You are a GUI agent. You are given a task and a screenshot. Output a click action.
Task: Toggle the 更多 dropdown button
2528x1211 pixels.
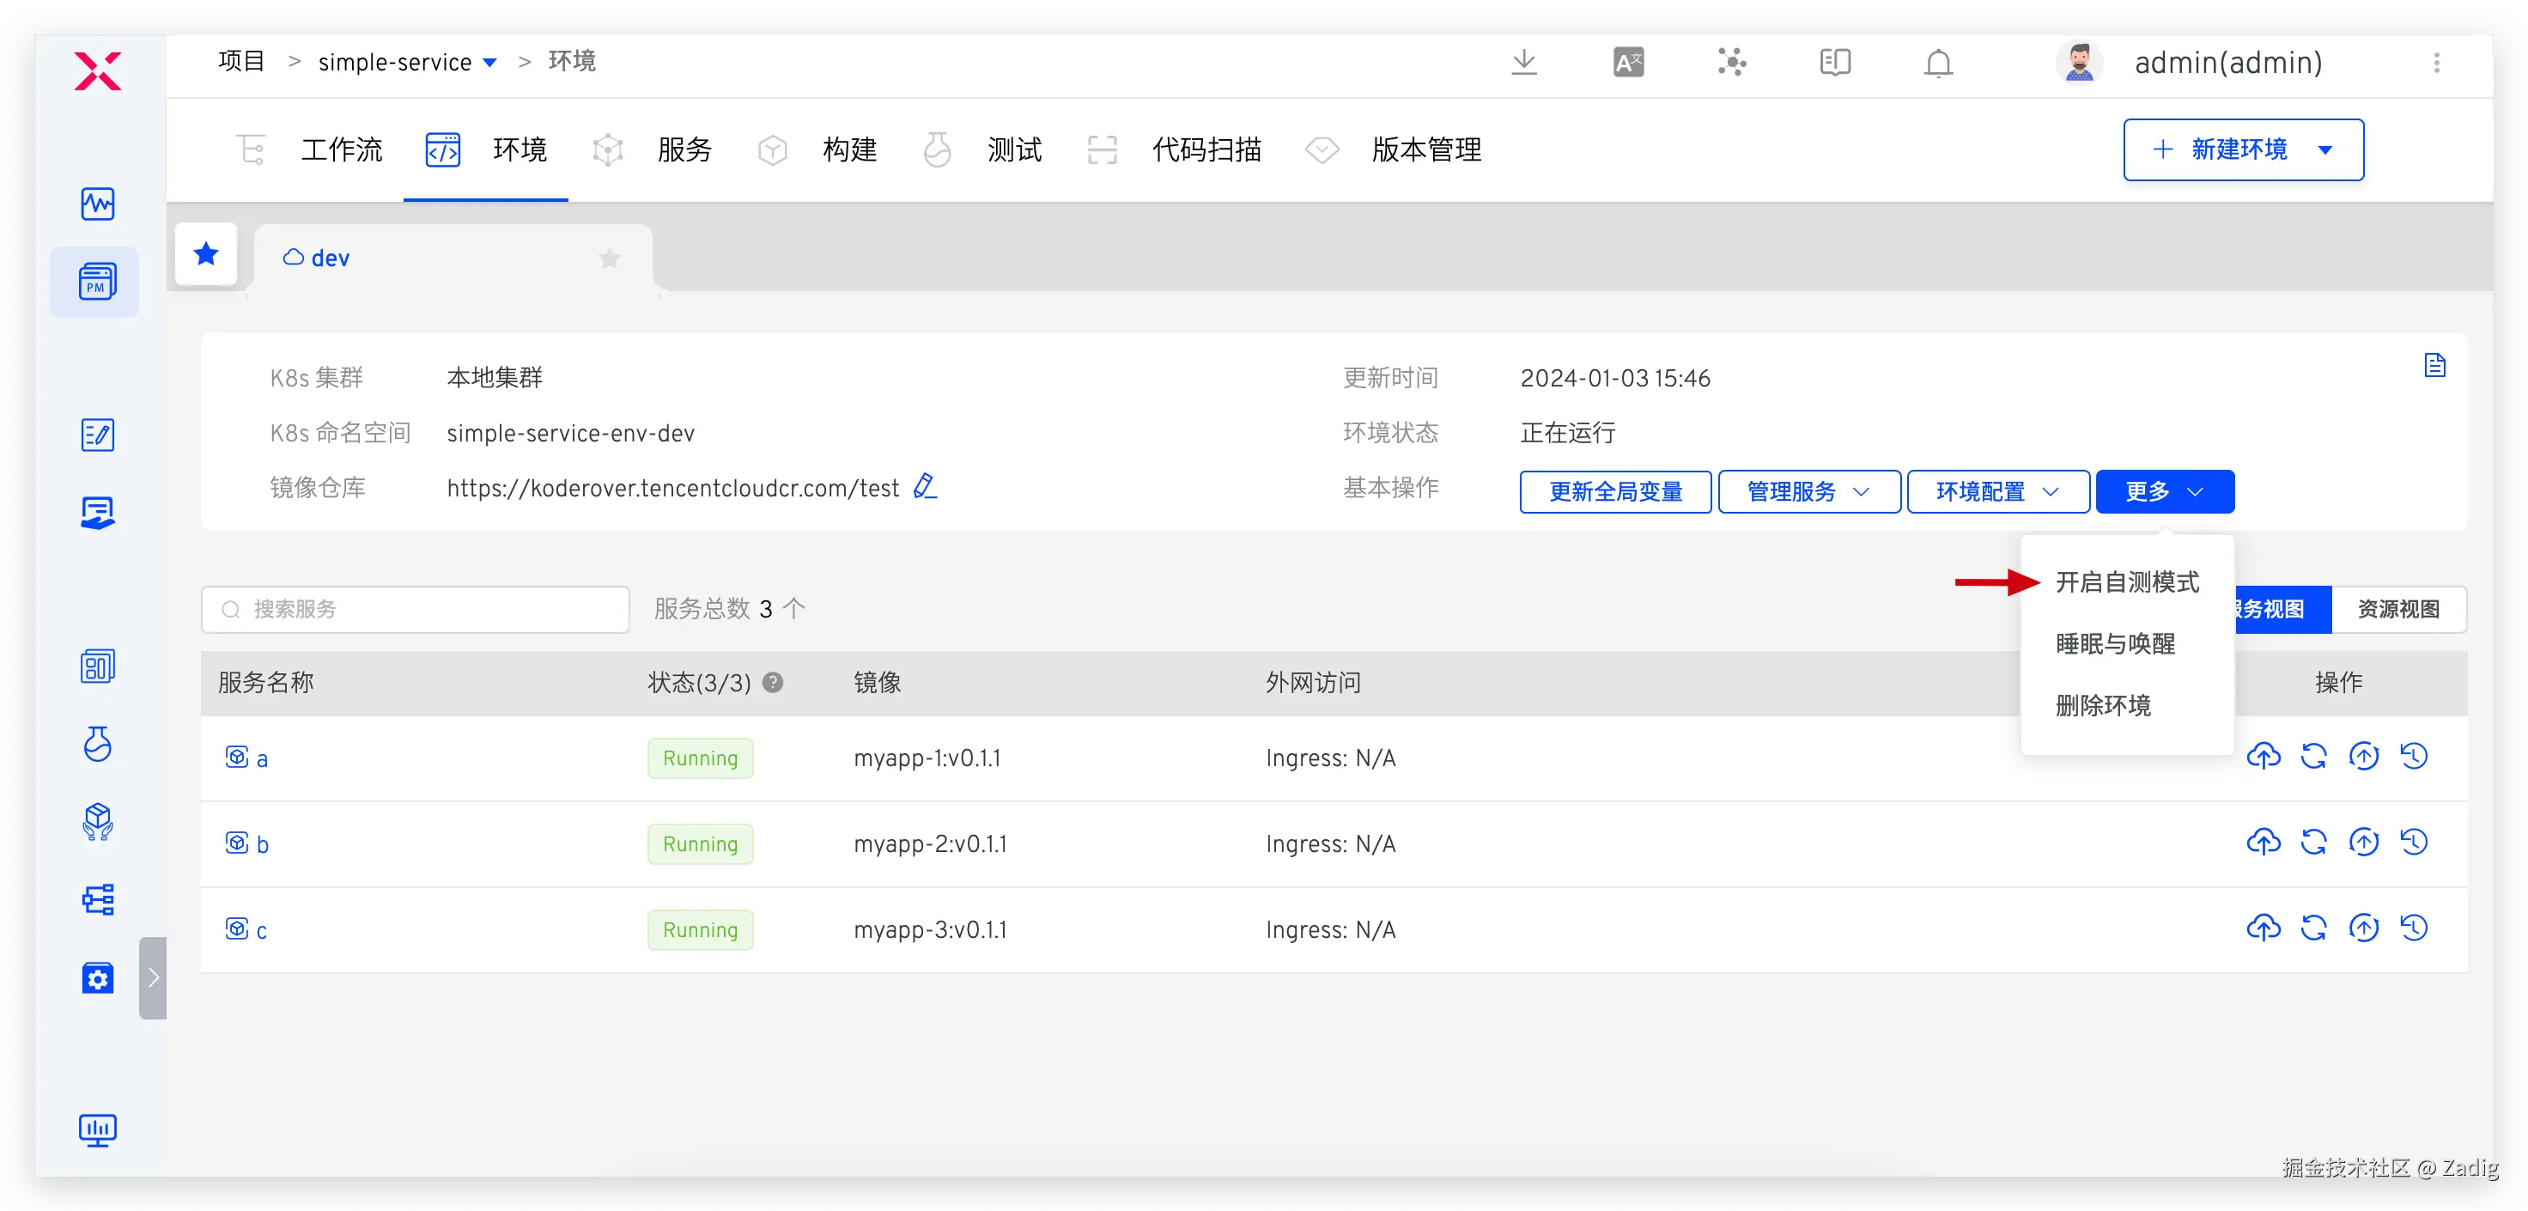click(x=2165, y=491)
